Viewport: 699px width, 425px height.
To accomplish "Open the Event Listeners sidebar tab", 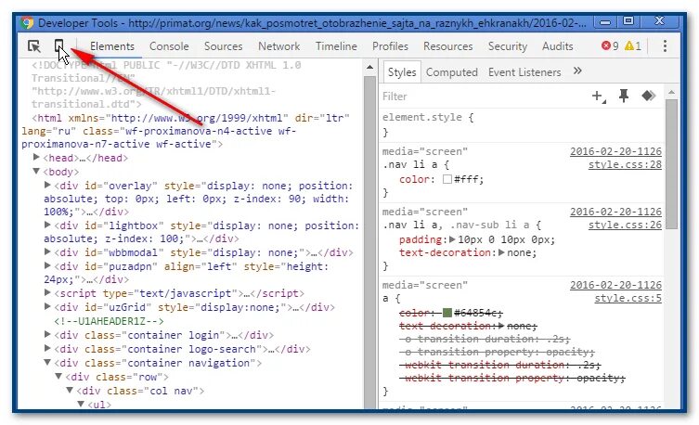I will 524,72.
